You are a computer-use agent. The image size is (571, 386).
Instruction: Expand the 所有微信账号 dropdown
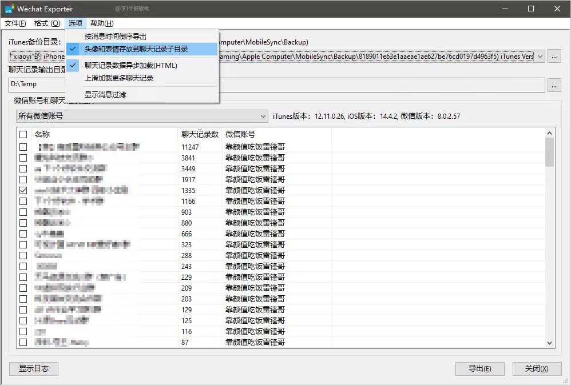[x=263, y=116]
